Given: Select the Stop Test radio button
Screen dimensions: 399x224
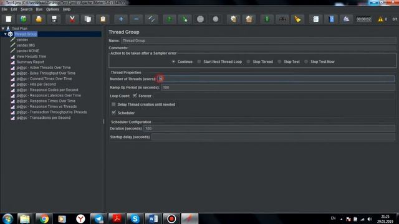Looking at the screenshot, I should pos(279,62).
